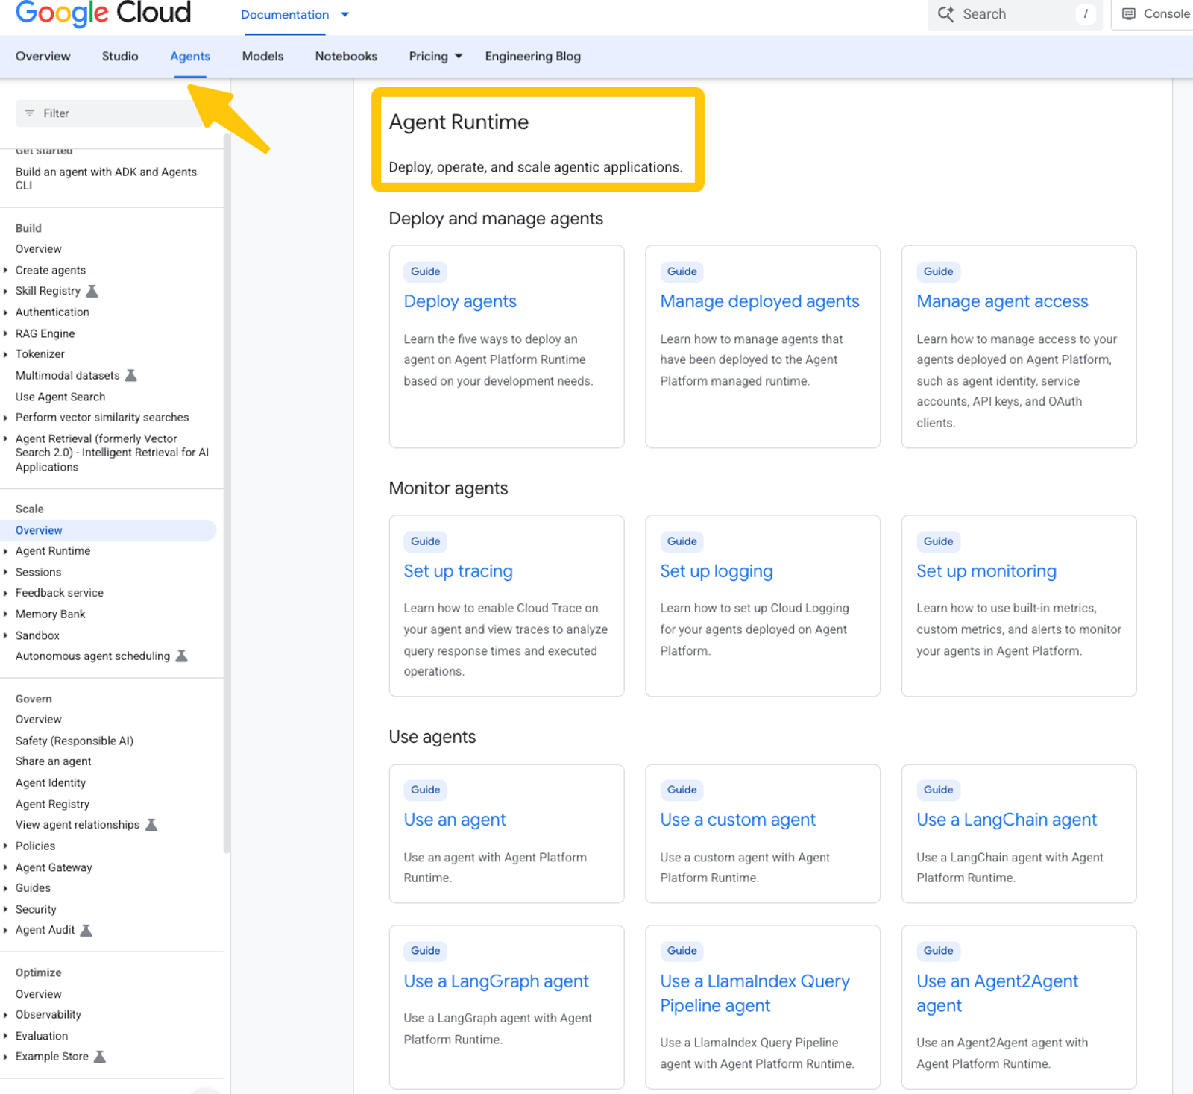The height and width of the screenshot is (1094, 1193).
Task: Open the Set up monitoring guide
Action: (986, 571)
